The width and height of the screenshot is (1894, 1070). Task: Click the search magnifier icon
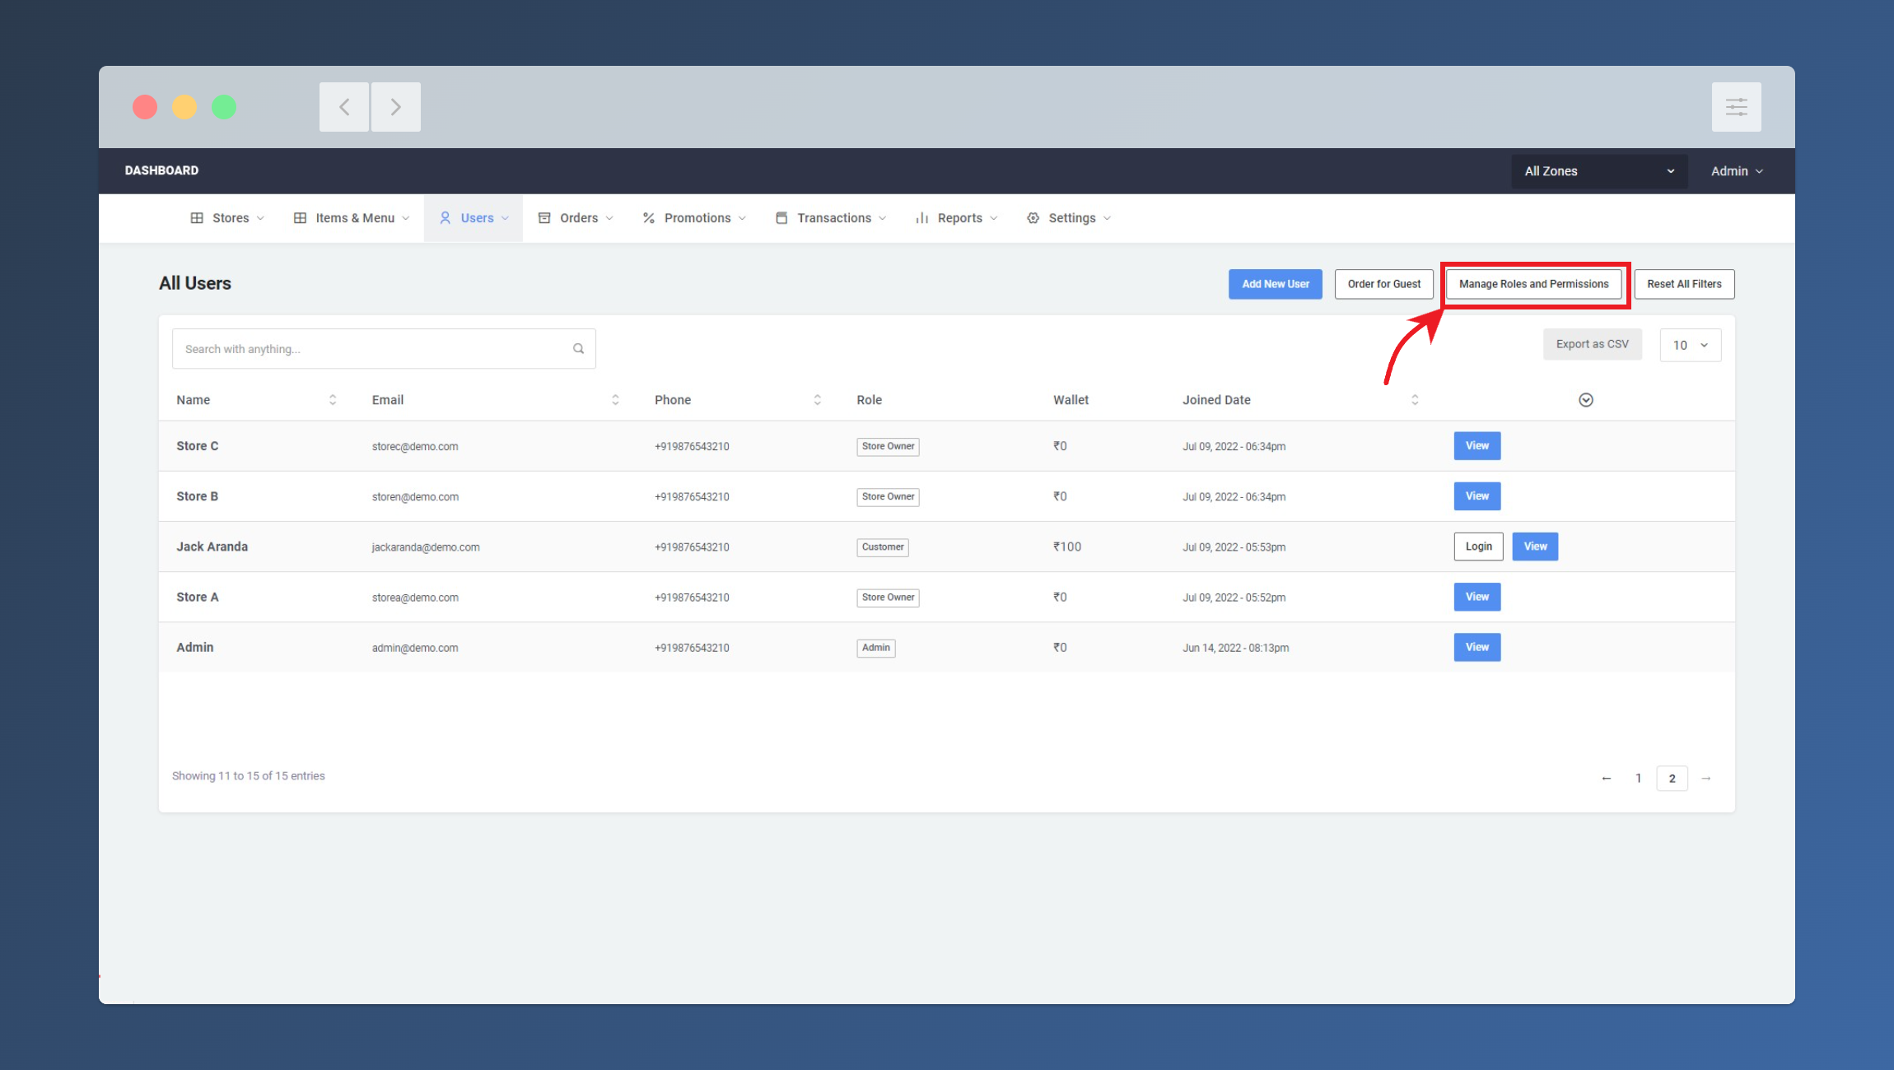(x=579, y=349)
